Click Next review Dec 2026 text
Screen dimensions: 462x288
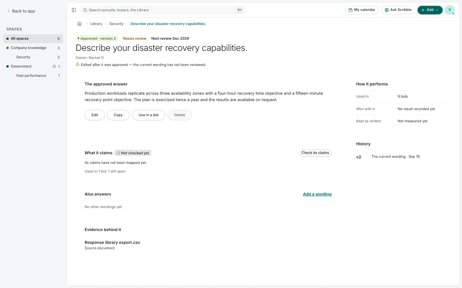point(170,38)
